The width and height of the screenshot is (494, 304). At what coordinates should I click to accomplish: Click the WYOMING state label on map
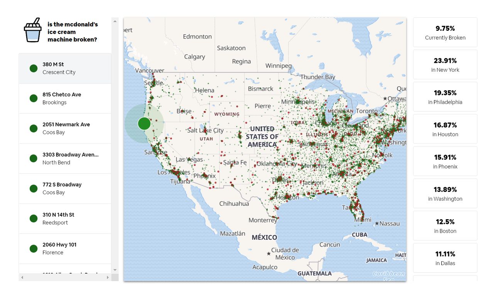[227, 114]
